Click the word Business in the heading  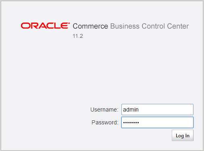pos(125,26)
